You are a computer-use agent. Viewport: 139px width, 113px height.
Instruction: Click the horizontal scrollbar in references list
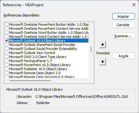30,81
